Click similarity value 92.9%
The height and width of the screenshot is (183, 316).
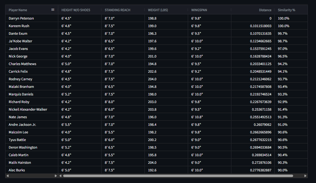(283, 102)
